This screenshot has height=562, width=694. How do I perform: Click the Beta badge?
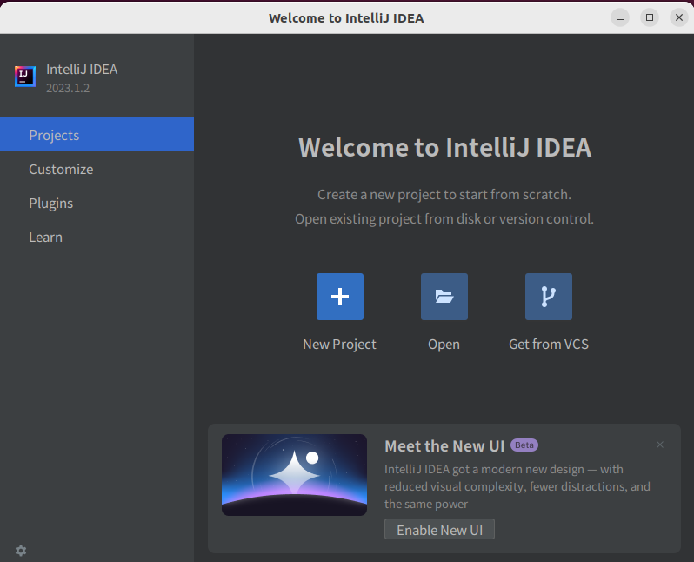pyautogui.click(x=524, y=445)
